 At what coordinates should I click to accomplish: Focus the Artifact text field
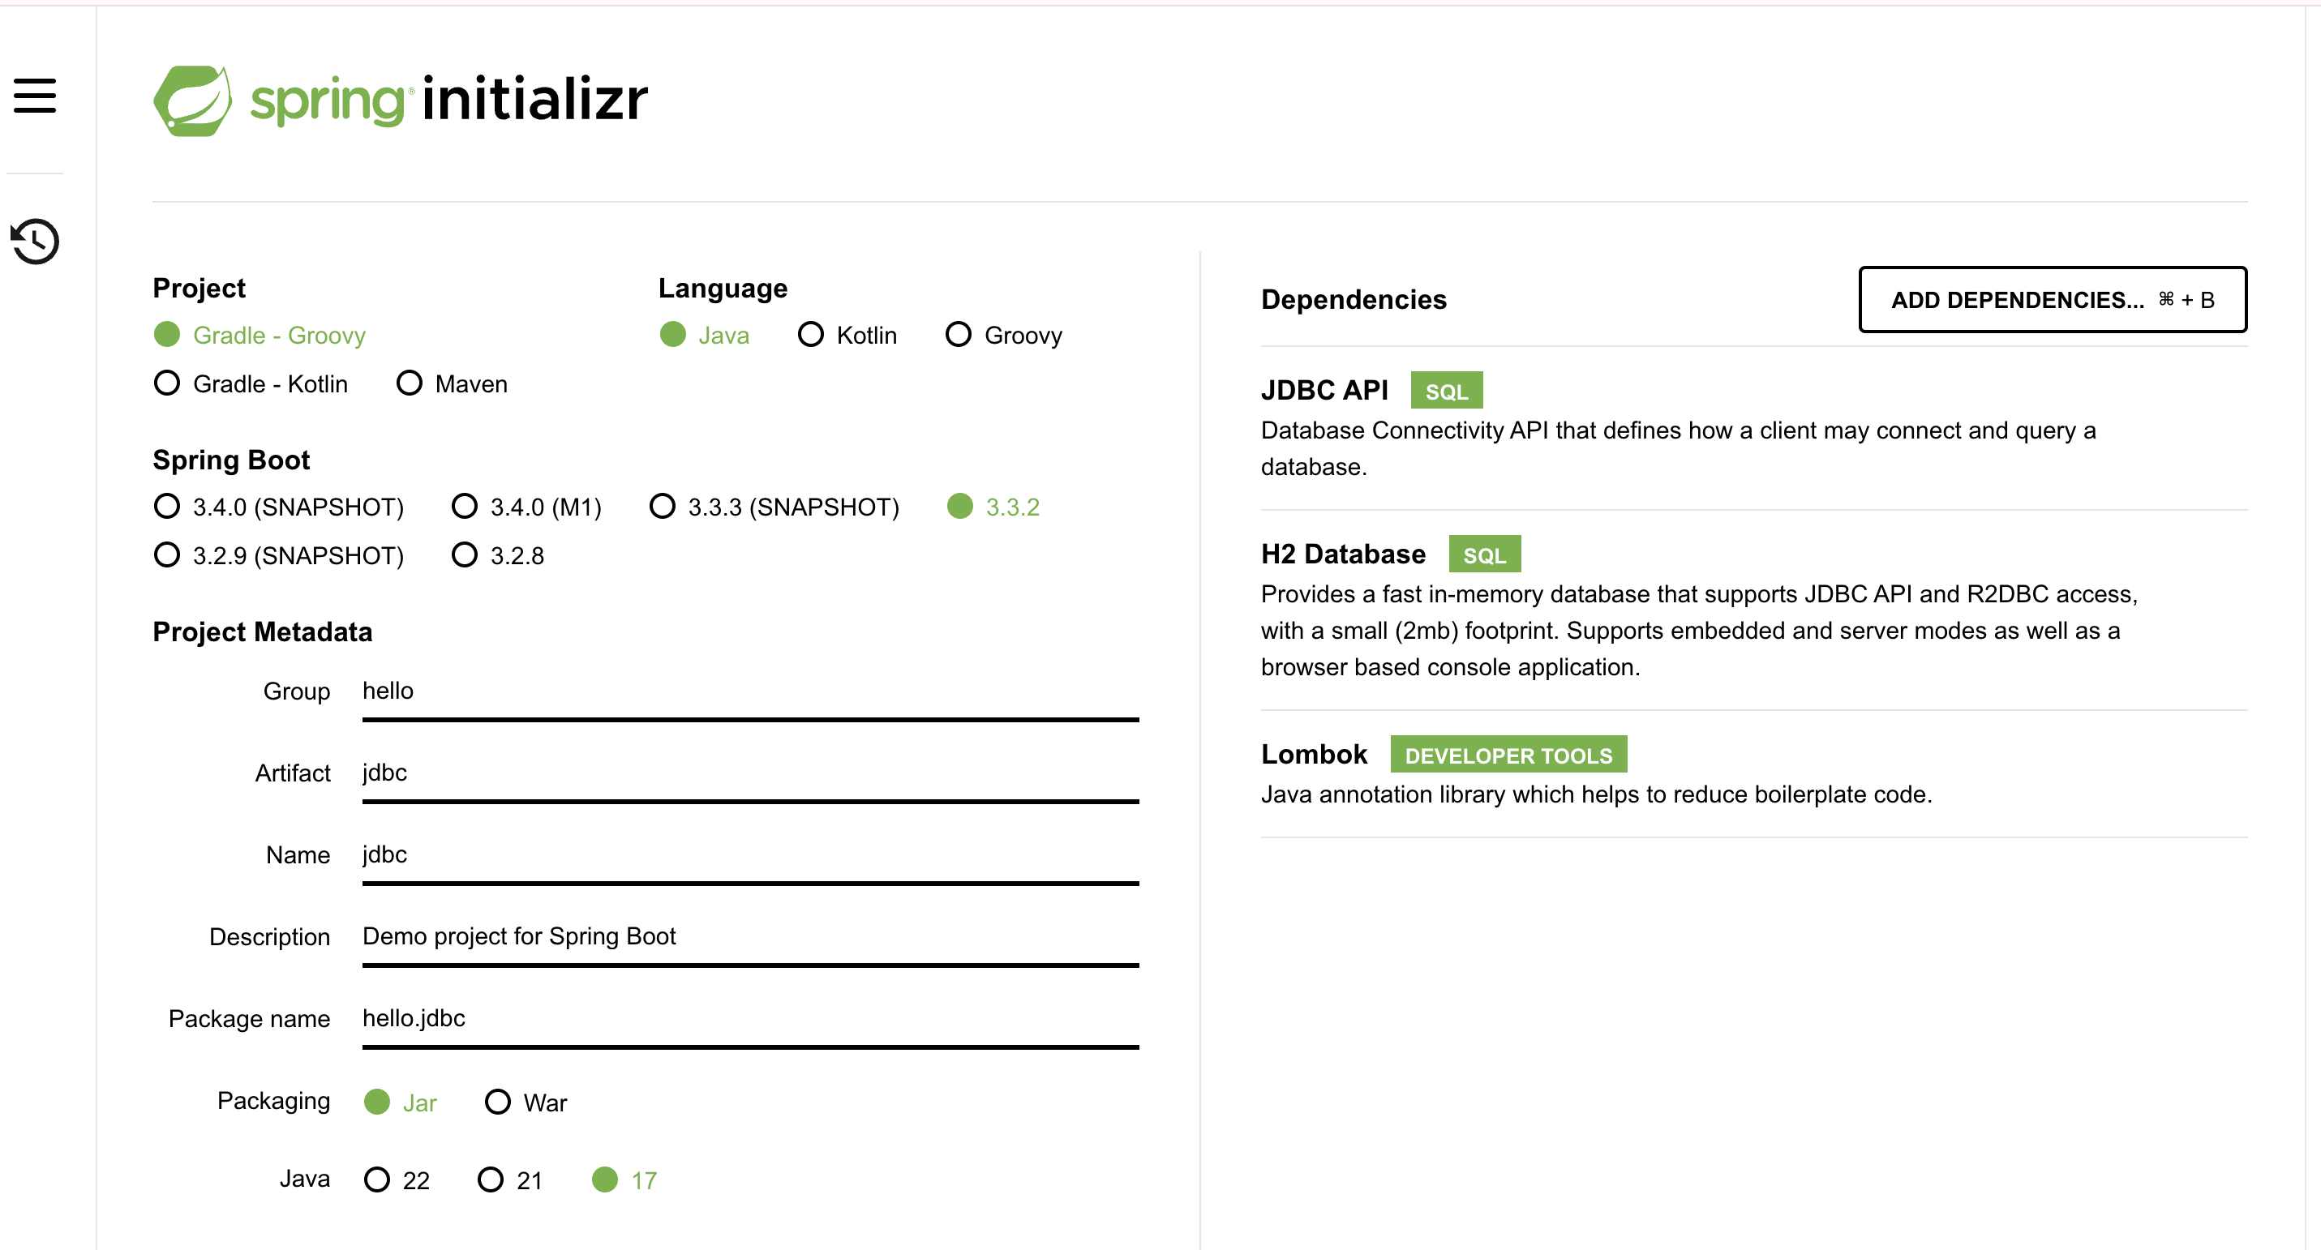(749, 773)
